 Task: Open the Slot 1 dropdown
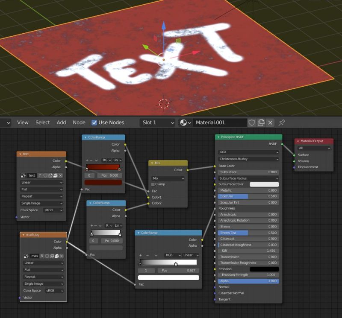[x=157, y=123]
